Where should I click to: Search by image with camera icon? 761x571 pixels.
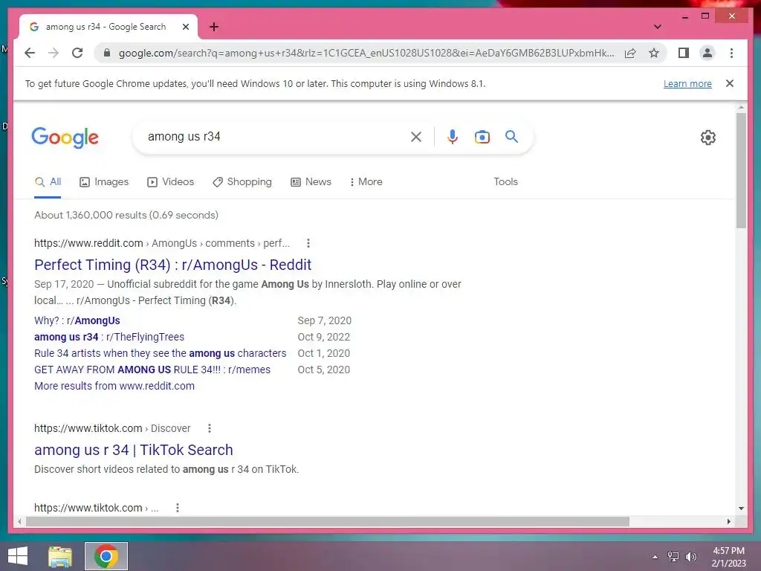coord(482,137)
